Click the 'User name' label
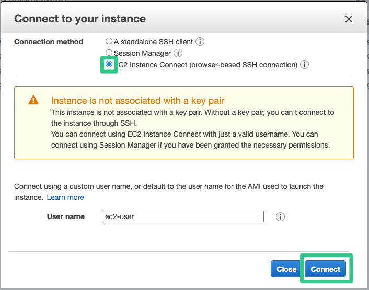The width and height of the screenshot is (369, 290). tap(66, 216)
